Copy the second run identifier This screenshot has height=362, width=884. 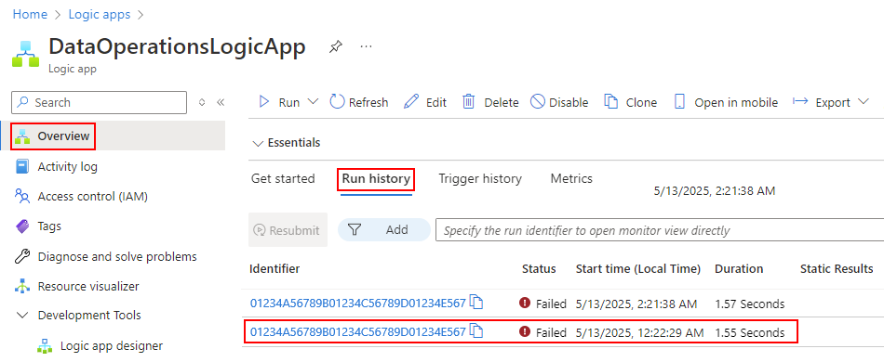tap(477, 331)
